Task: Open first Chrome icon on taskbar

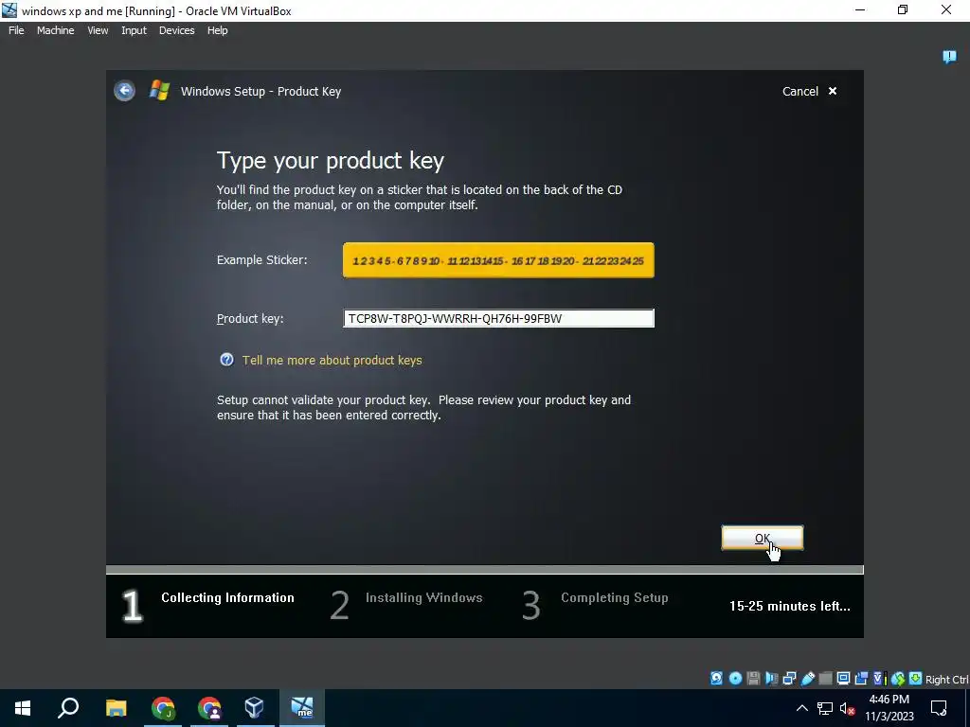Action: click(163, 708)
